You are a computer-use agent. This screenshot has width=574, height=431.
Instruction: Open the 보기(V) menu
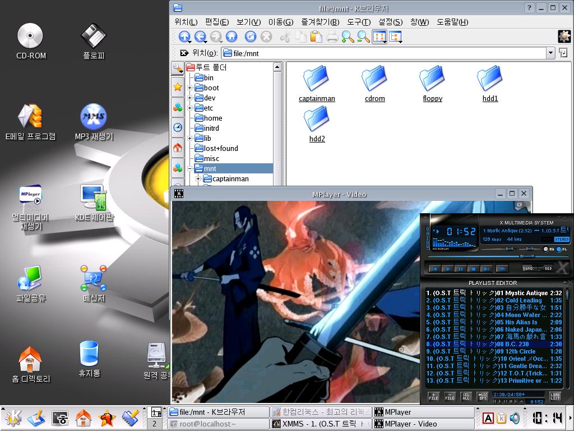point(248,22)
